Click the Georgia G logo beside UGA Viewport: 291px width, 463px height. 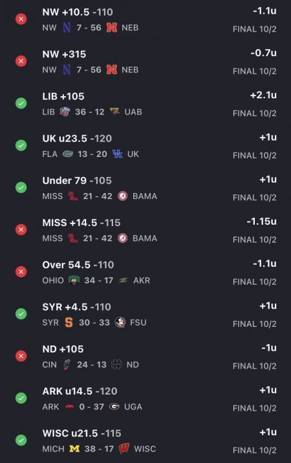114,407
